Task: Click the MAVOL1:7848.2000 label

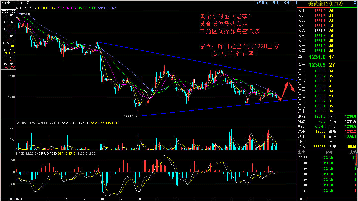Action: pyautogui.click(x=75, y=123)
